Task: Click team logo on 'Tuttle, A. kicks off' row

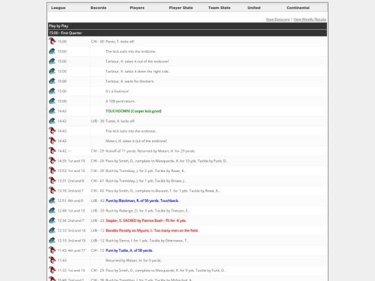Action: pyautogui.click(x=52, y=121)
